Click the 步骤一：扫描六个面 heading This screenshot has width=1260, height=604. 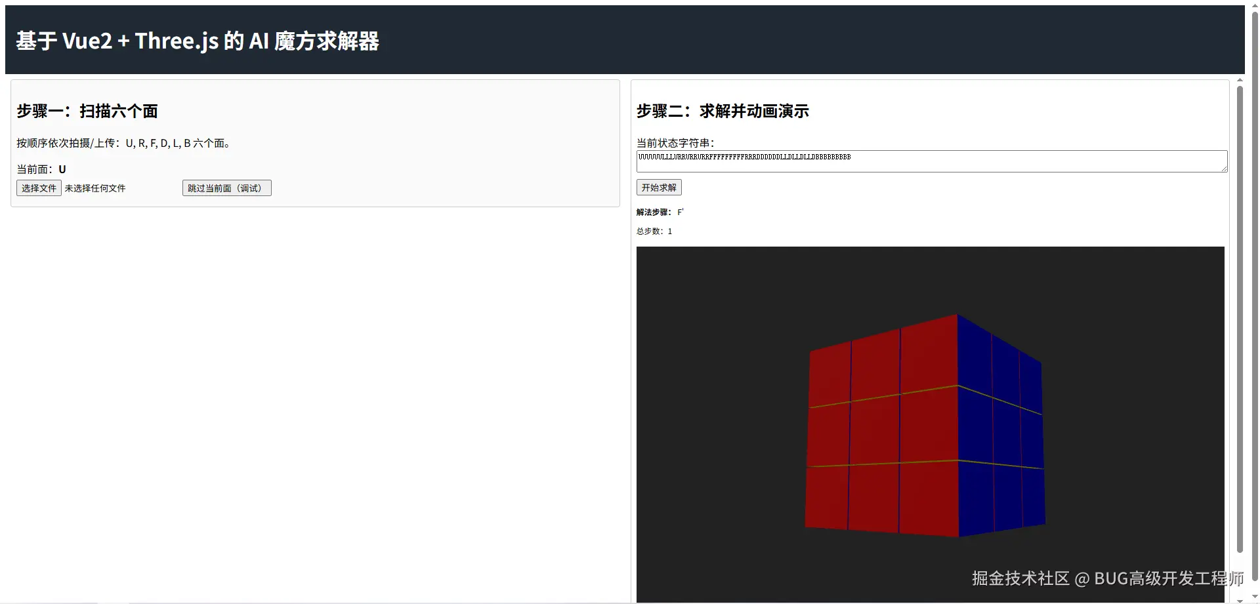87,111
